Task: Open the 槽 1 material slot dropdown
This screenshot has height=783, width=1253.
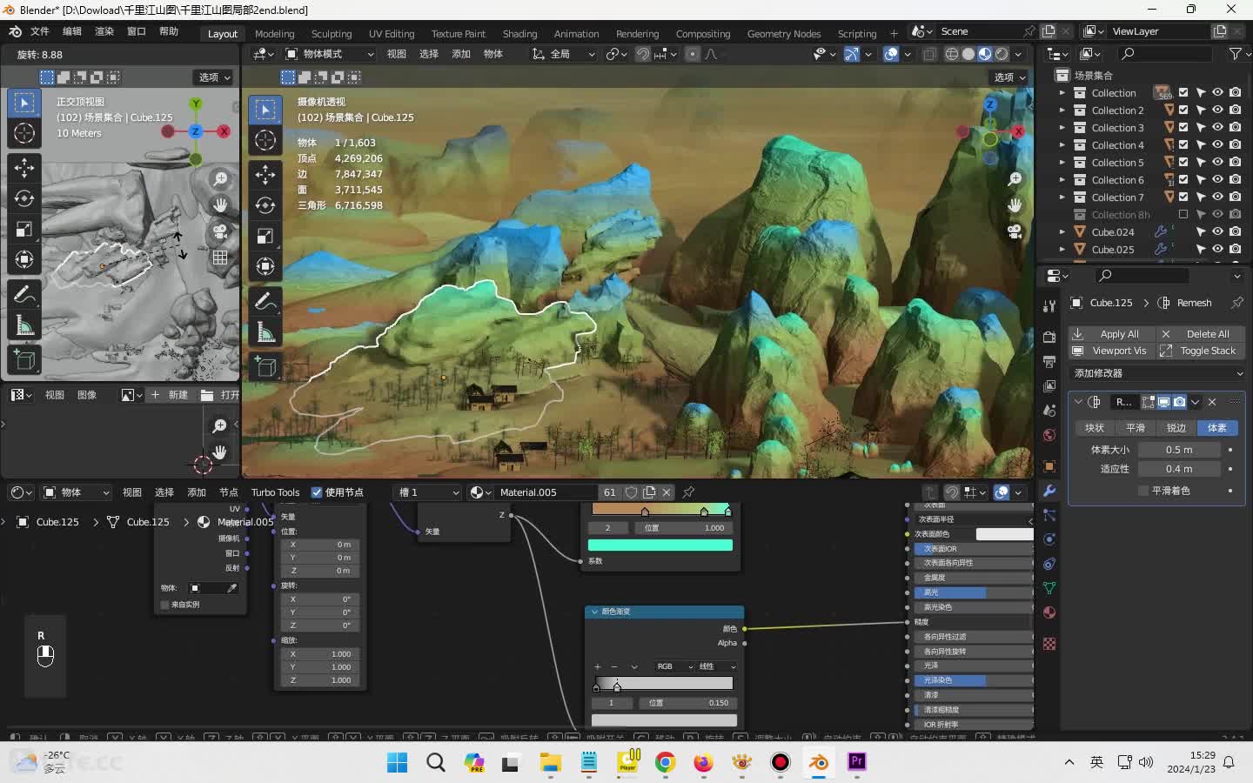Action: tap(427, 492)
